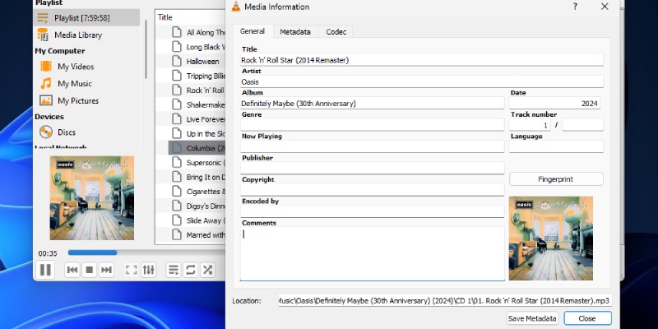The width and height of the screenshot is (658, 329).
Task: Select 'Shakermake...' playlist row
Action: tap(197, 105)
